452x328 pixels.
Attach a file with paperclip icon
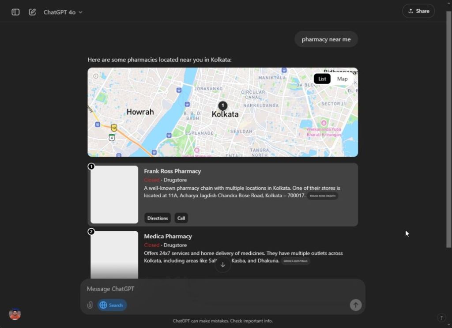(90, 305)
